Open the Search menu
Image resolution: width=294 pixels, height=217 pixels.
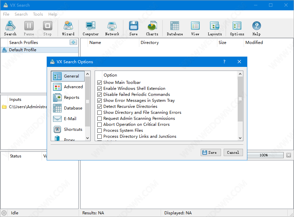pos(21,14)
